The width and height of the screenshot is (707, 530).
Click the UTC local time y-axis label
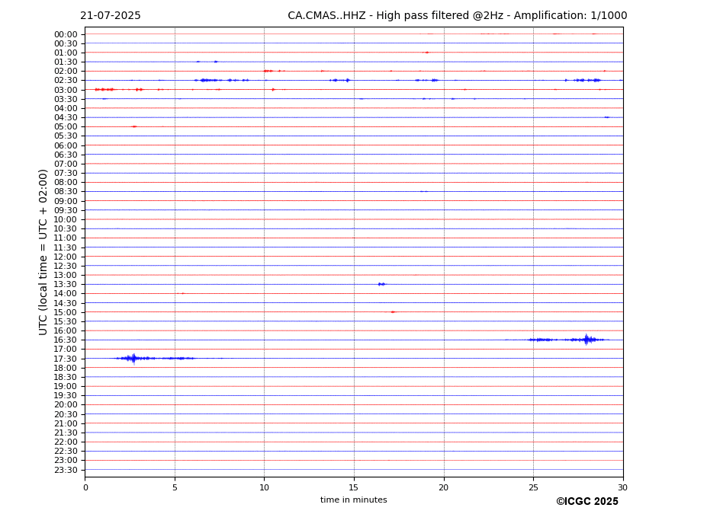click(43, 252)
